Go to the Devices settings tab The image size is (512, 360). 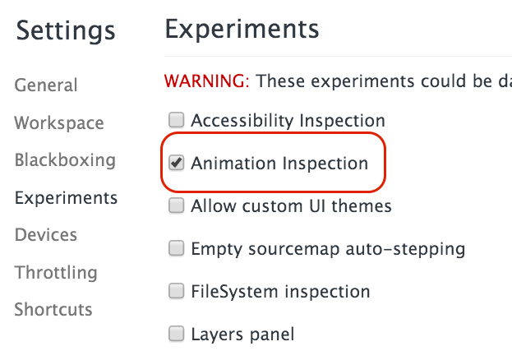46,235
